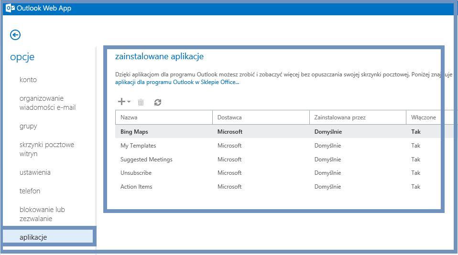Follow the Sklepie Office apps link

pos(177,82)
